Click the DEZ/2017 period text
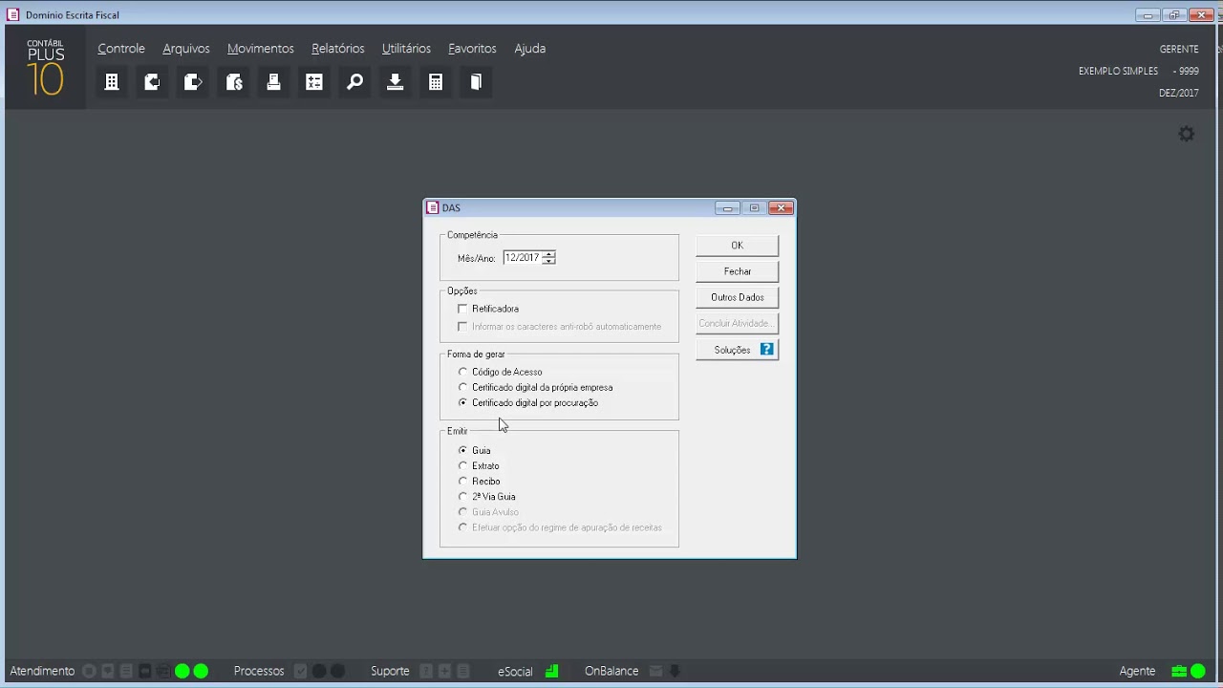This screenshot has width=1223, height=688. (x=1179, y=93)
